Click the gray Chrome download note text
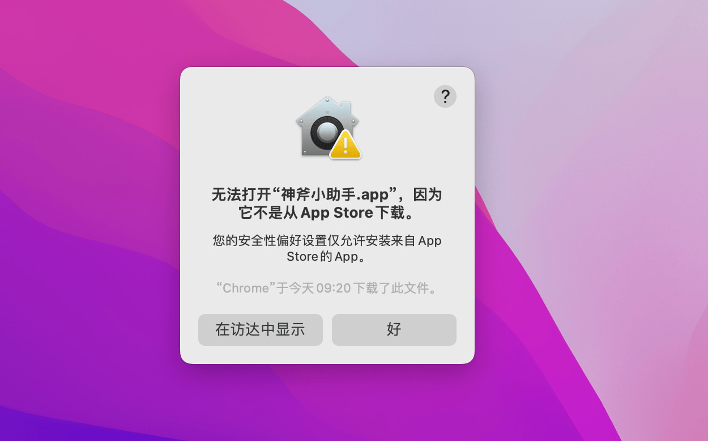This screenshot has height=441, width=708. [x=327, y=288]
